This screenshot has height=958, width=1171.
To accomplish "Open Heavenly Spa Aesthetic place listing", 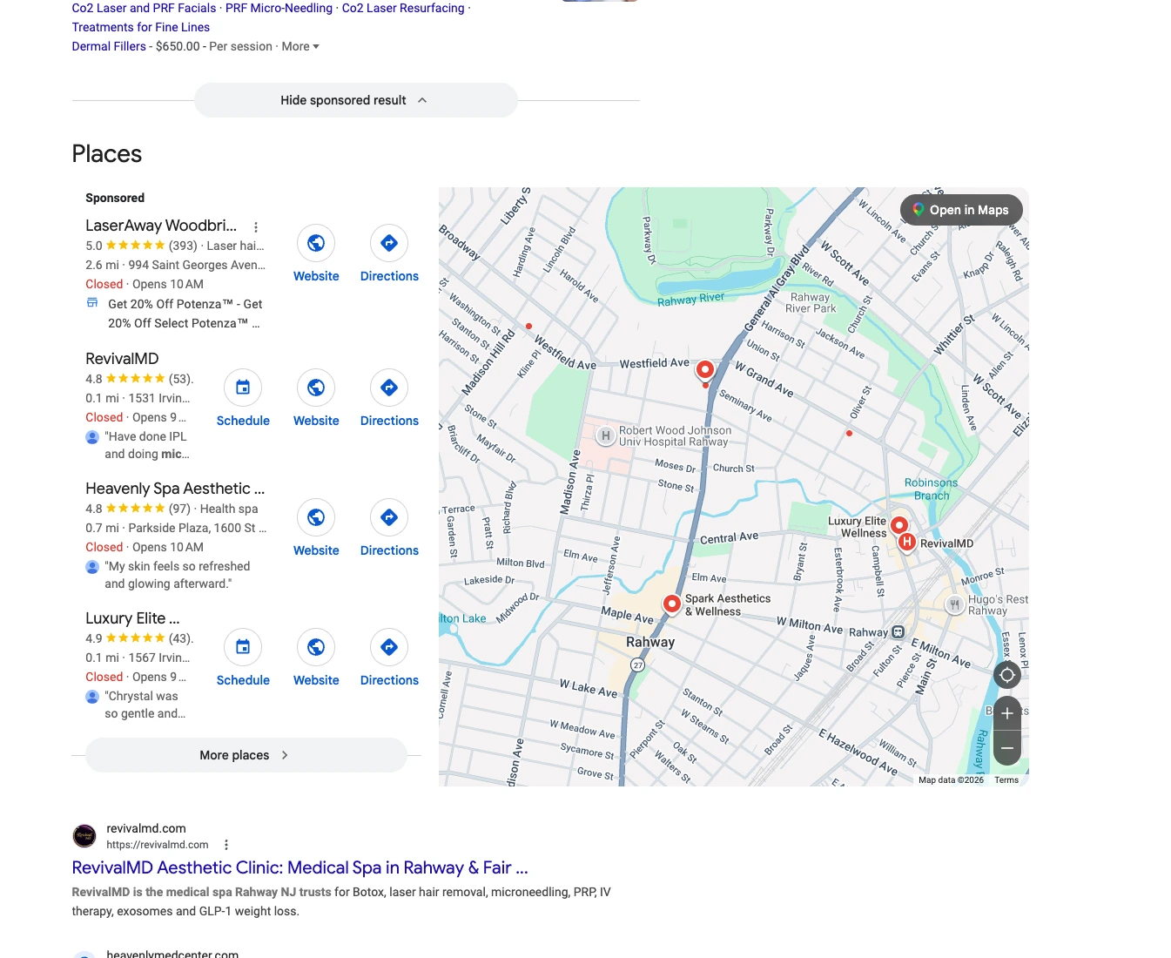I will tap(175, 489).
